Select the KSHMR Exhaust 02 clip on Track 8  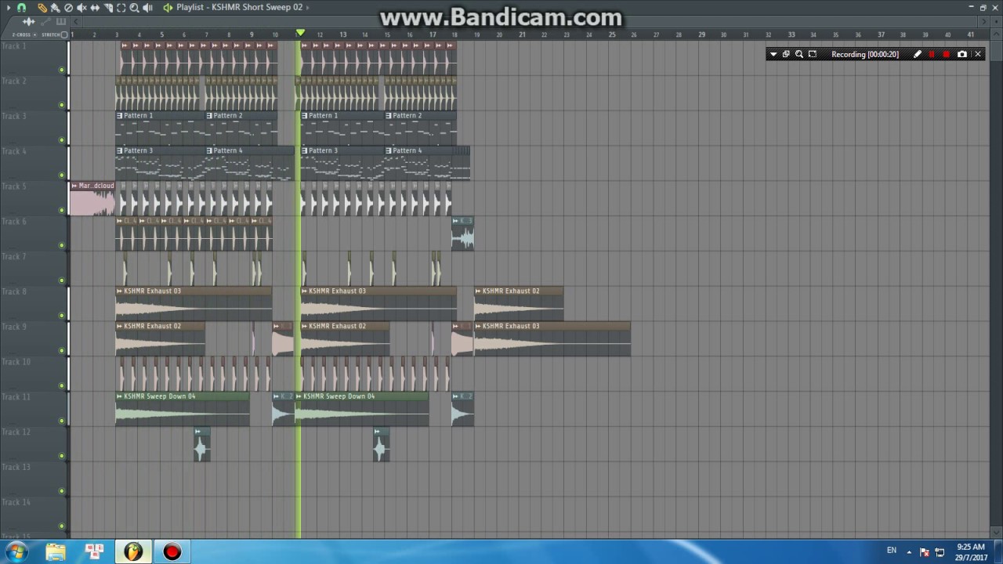pos(519,304)
